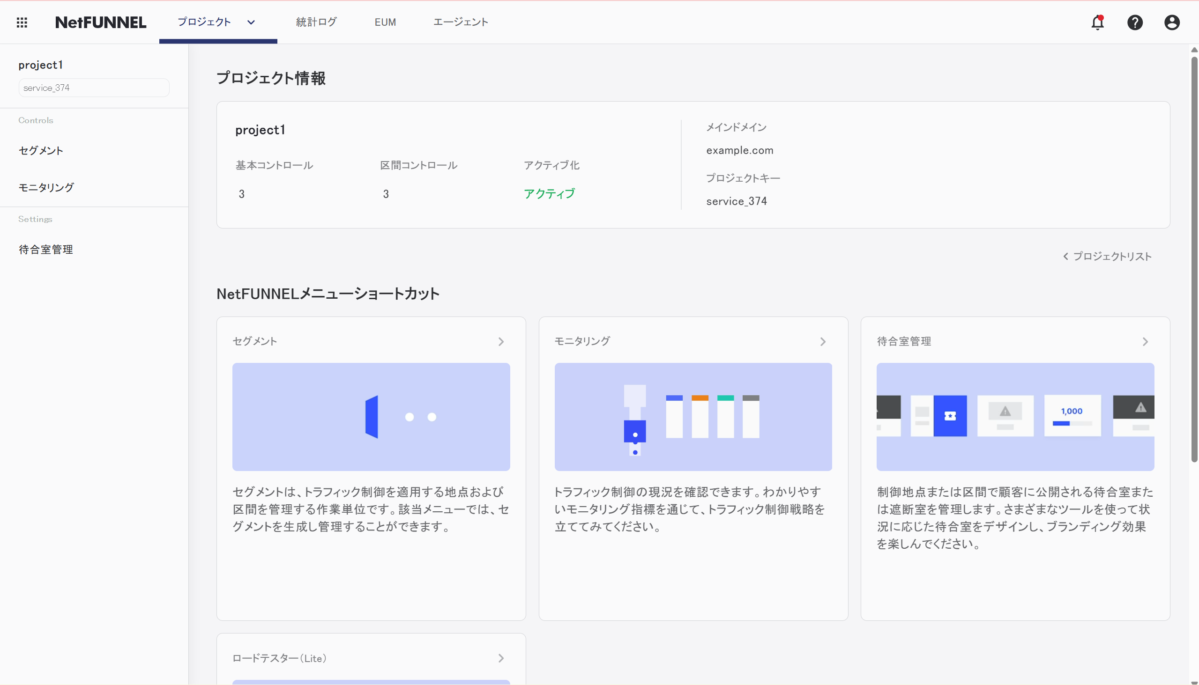Open the apps grid menu icon
This screenshot has height=685, width=1199.
coord(22,22)
